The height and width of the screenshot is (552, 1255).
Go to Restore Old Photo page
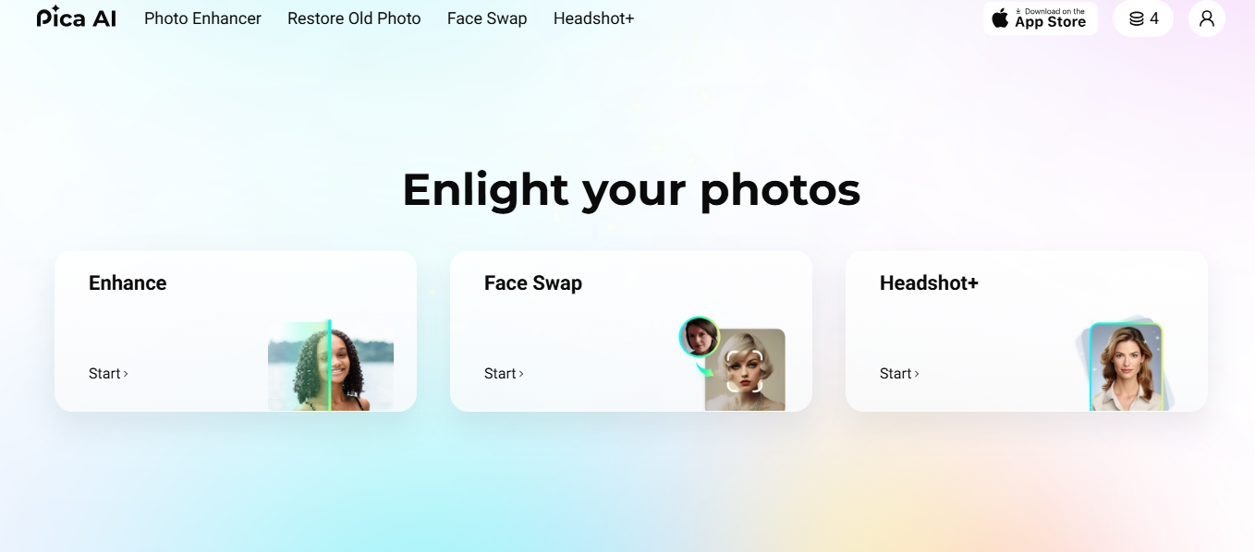[354, 18]
